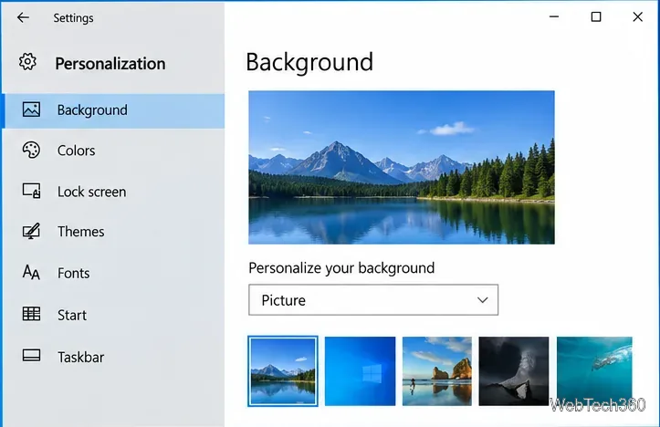Click the Settings title text
660x427 pixels.
73,18
